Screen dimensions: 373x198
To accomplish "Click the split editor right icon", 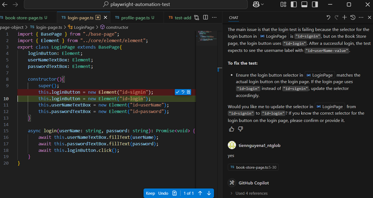I will click(206, 17).
